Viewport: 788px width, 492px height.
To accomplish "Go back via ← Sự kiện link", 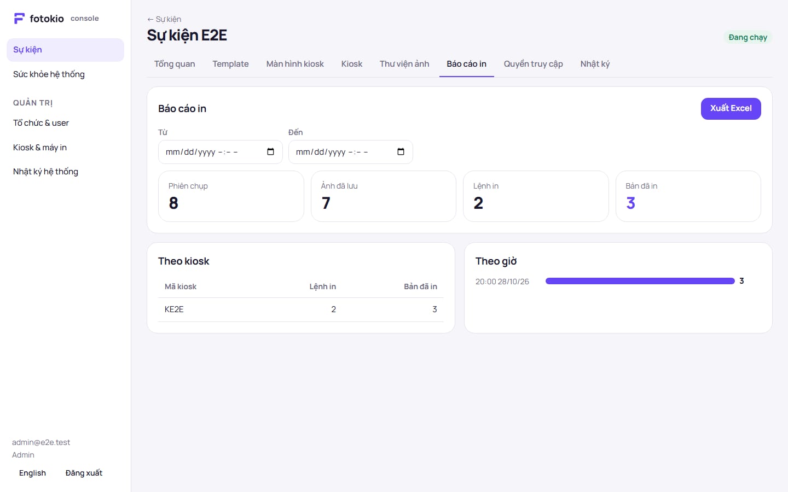I will (x=164, y=19).
